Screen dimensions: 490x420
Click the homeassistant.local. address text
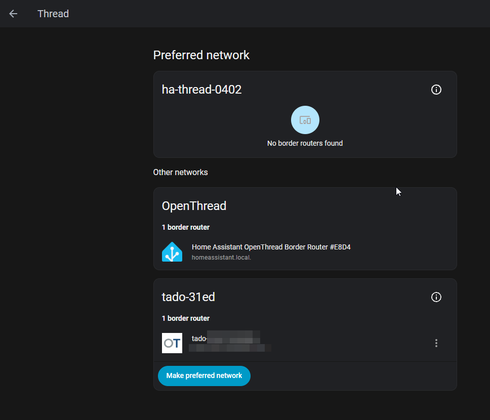coord(221,258)
